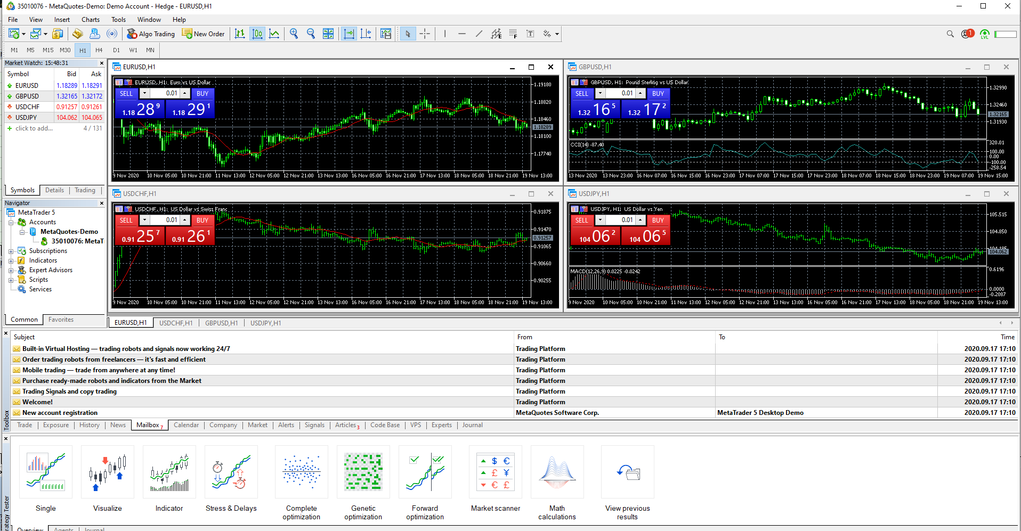Toggle the Algo Trading button

point(151,34)
